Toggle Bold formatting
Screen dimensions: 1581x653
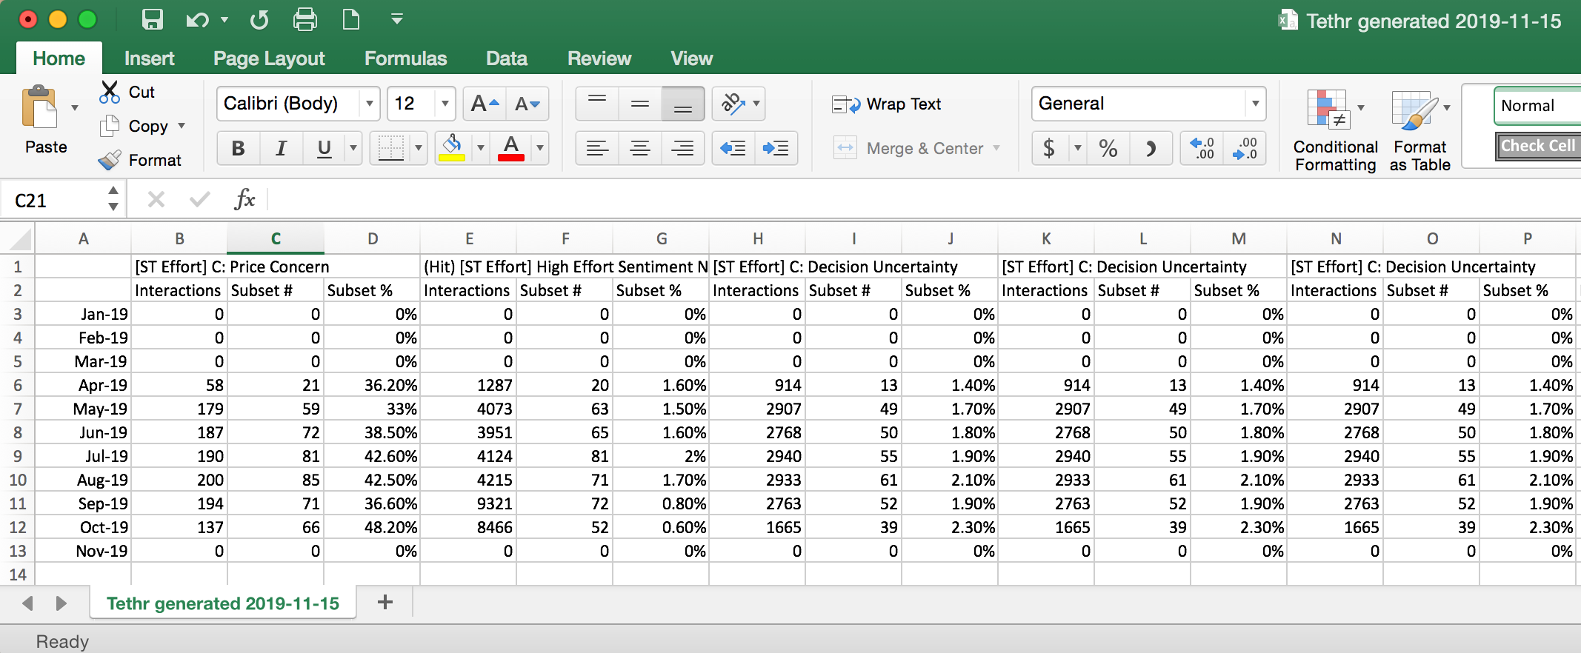(238, 148)
